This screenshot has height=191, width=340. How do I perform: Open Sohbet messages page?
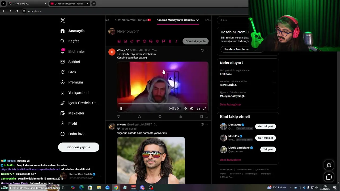[x=70, y=62]
